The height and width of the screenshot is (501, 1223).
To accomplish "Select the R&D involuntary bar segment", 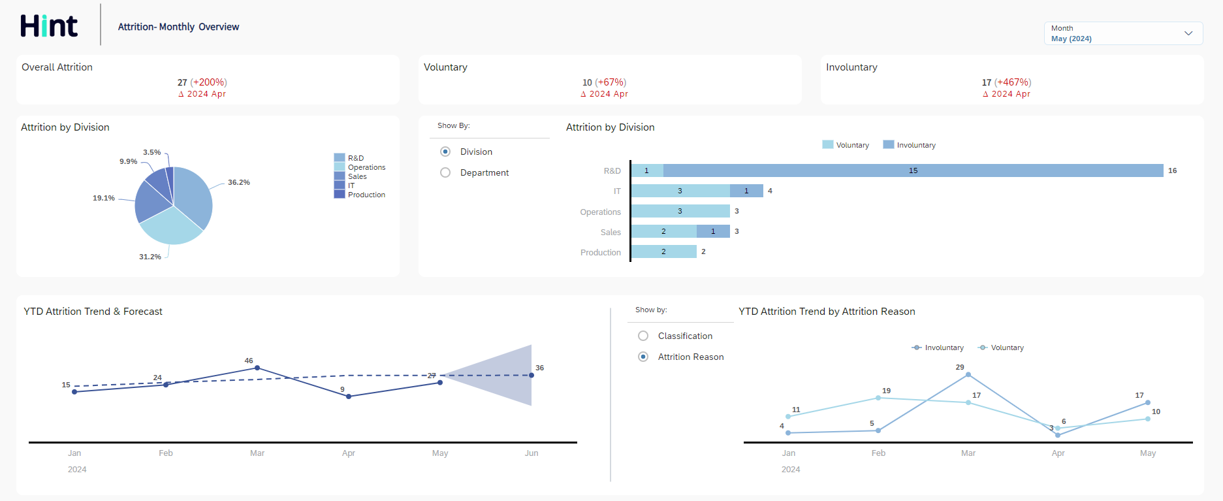I will pos(913,170).
